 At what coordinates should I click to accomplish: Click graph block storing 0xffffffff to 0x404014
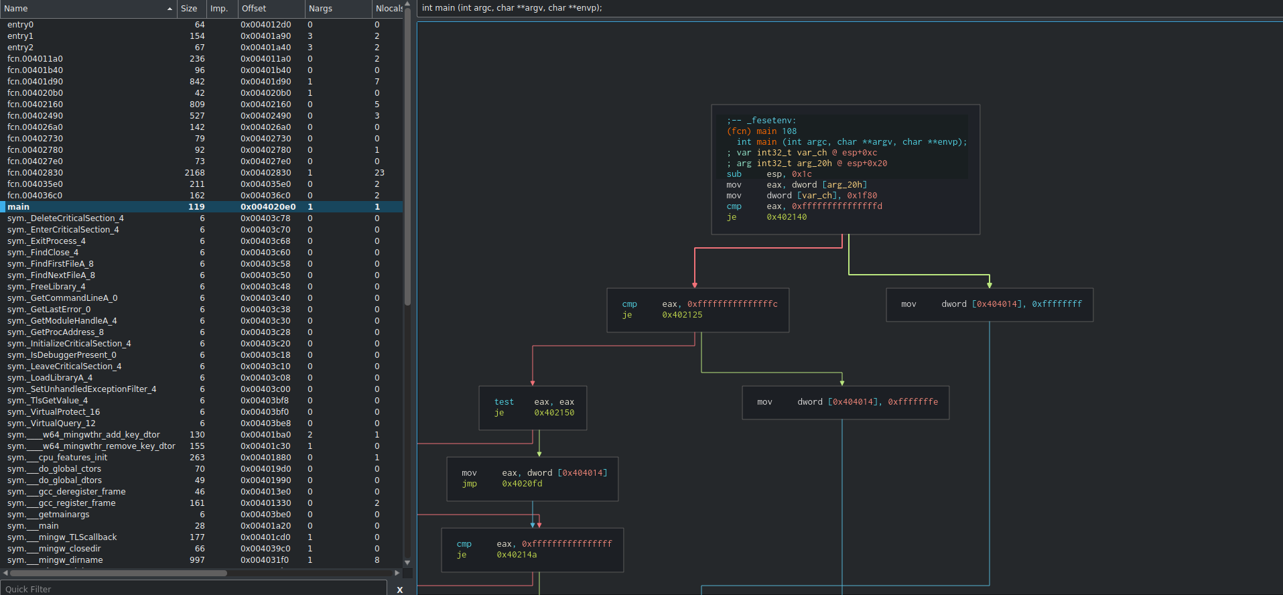point(990,305)
